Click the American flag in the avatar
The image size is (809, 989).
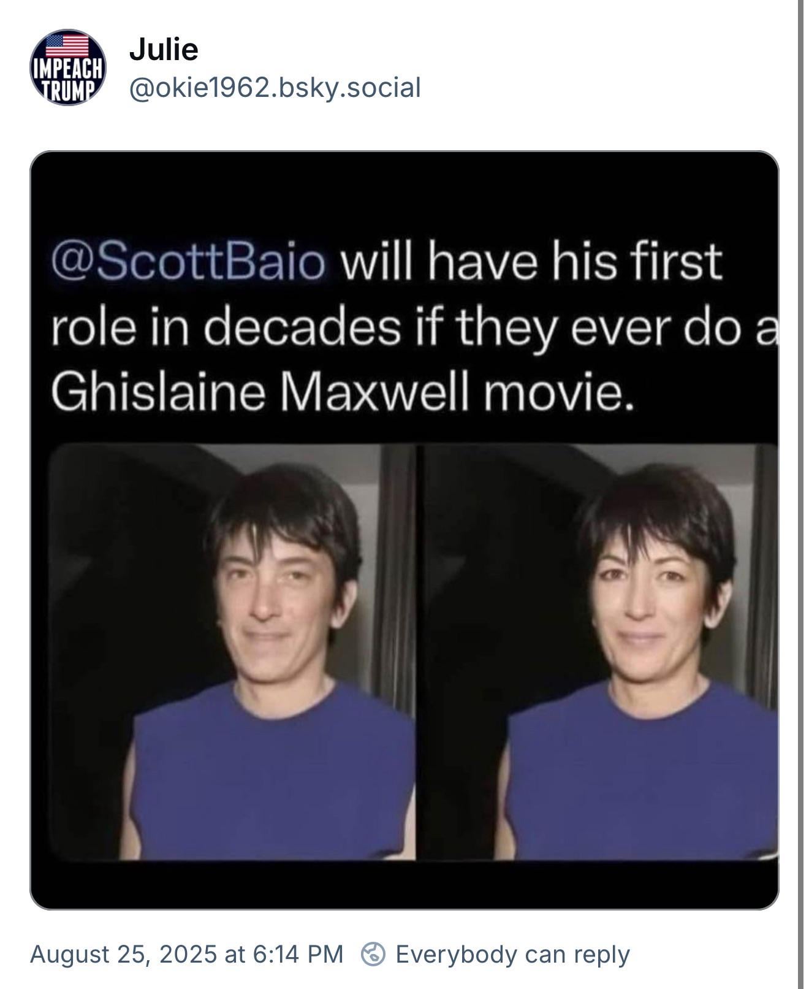67,46
